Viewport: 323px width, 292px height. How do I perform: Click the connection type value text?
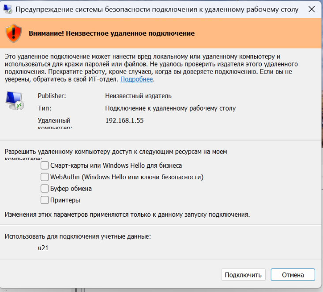170,108
